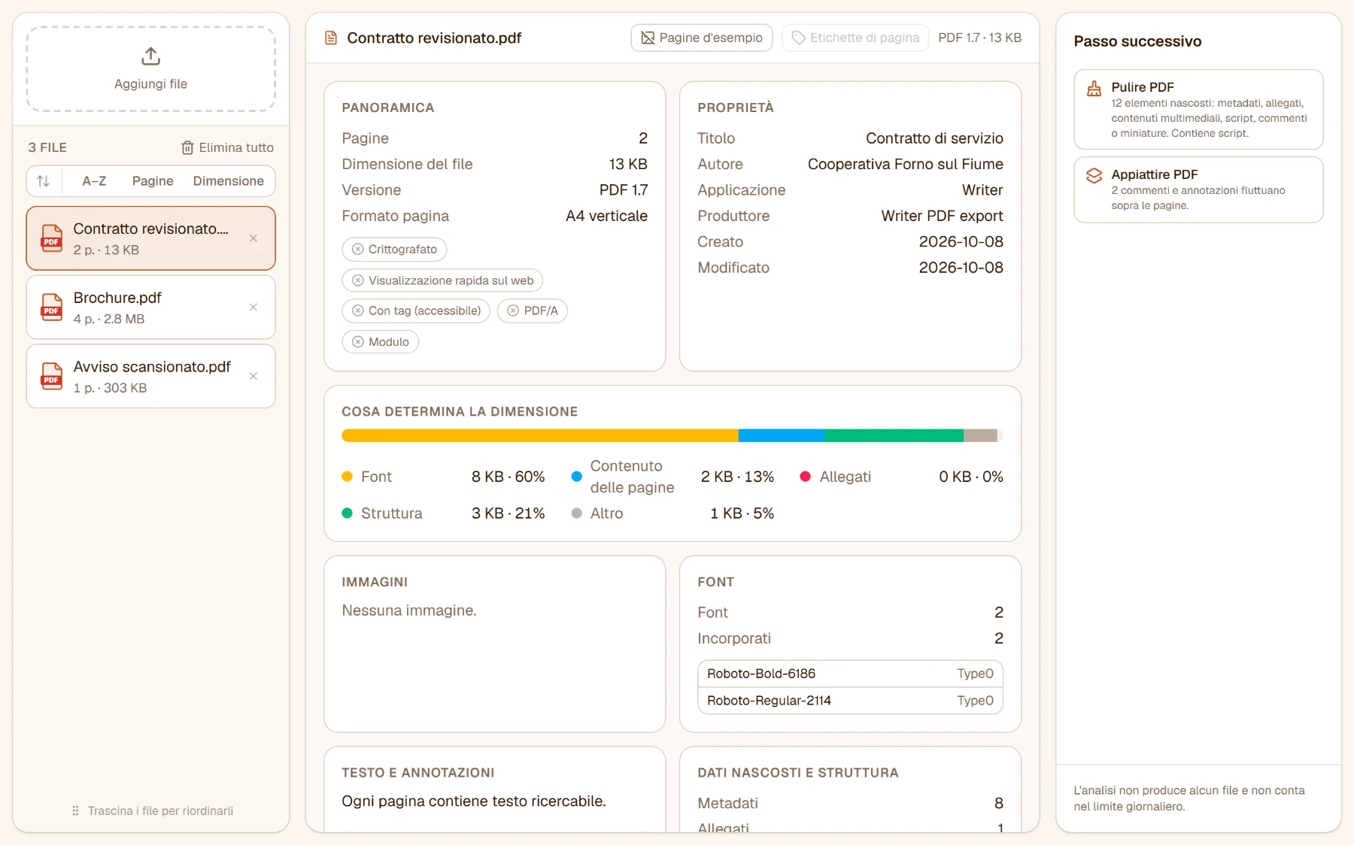Click PDF icon of Brochure.pdf
Image resolution: width=1354 pixels, height=845 pixels.
tap(51, 307)
